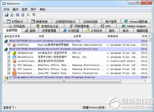Click the vertical scrollbar up arrow
The width and height of the screenshot is (154, 112).
click(149, 36)
